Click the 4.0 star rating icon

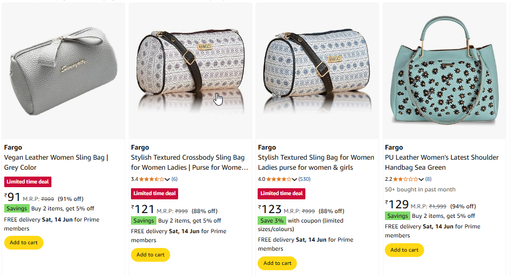coord(278,179)
